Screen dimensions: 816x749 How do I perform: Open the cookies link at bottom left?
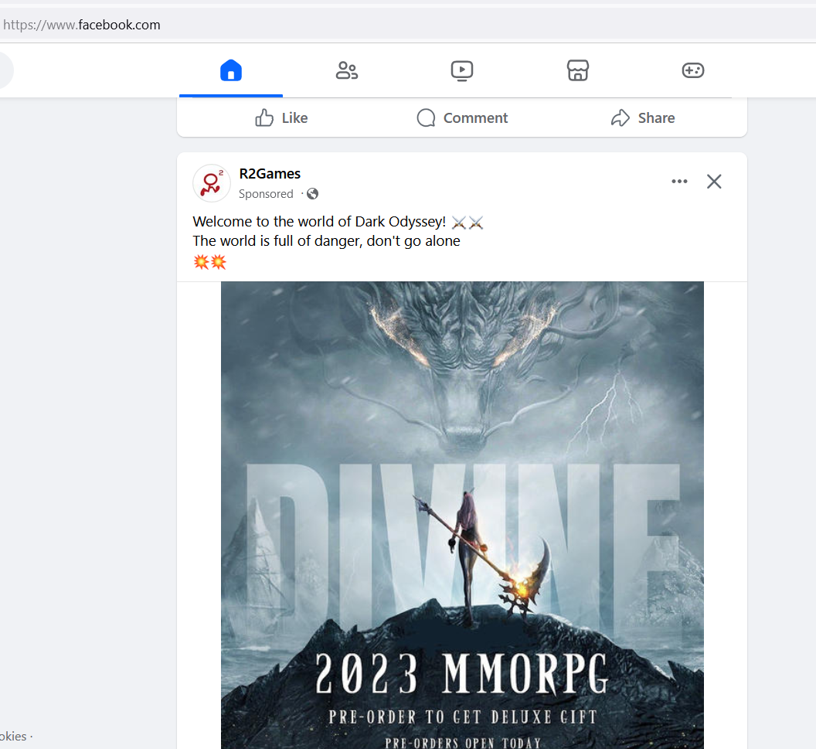click(x=12, y=736)
